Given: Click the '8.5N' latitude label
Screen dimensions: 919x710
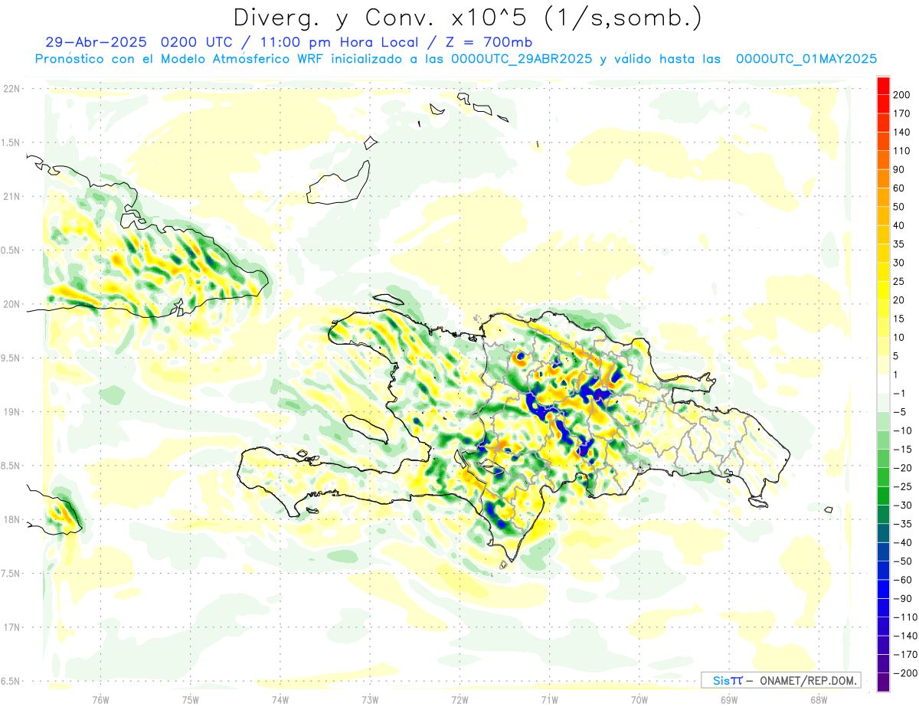Looking at the screenshot, I should [11, 466].
